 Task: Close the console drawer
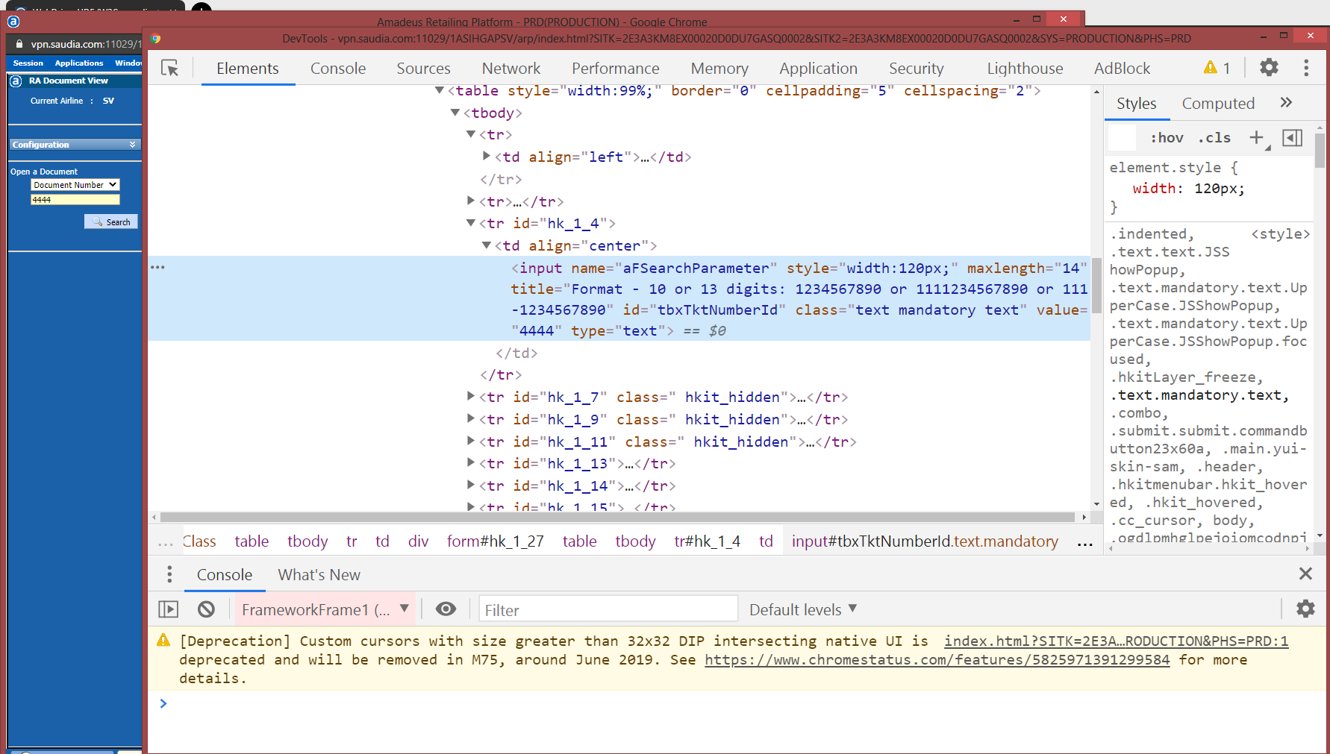click(x=1305, y=574)
